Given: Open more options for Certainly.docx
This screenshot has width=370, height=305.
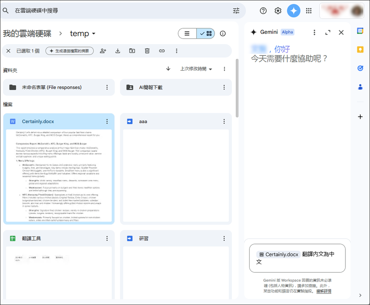Looking at the screenshot, I should coord(107,121).
